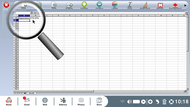Expand the formula bar dropdown arrow

coord(186,13)
